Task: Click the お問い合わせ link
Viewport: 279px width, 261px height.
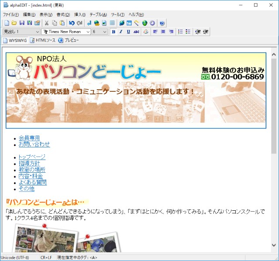Action: coord(34,144)
